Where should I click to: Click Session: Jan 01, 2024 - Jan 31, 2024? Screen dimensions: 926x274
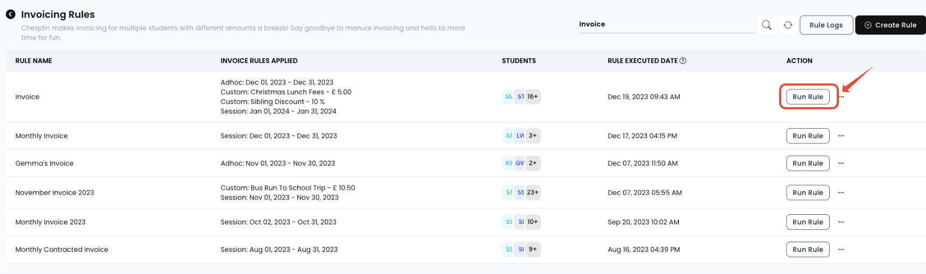(x=278, y=111)
